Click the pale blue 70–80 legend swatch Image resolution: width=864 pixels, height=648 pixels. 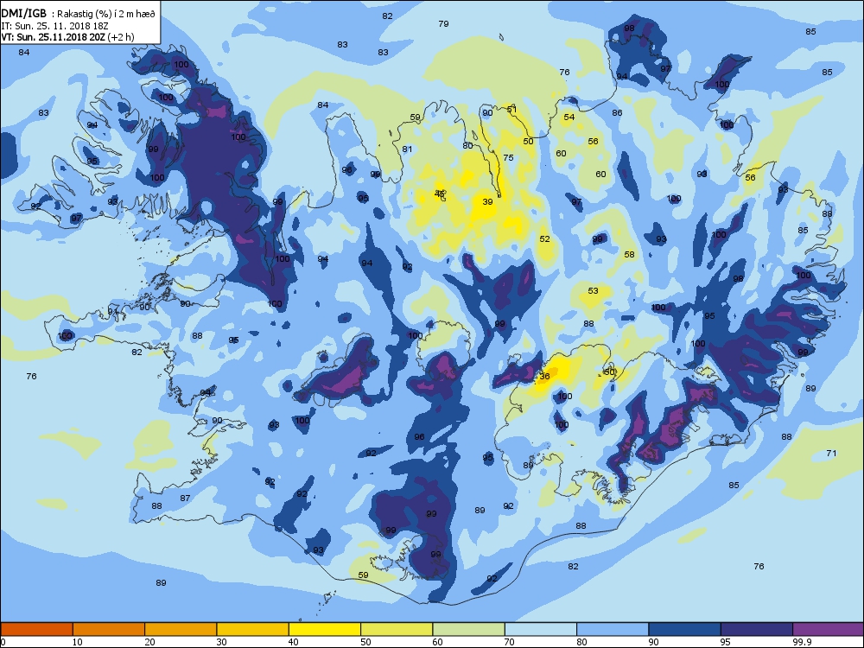click(541, 629)
